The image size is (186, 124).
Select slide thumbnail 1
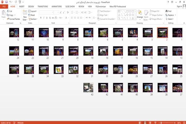pyautogui.click(x=177, y=33)
